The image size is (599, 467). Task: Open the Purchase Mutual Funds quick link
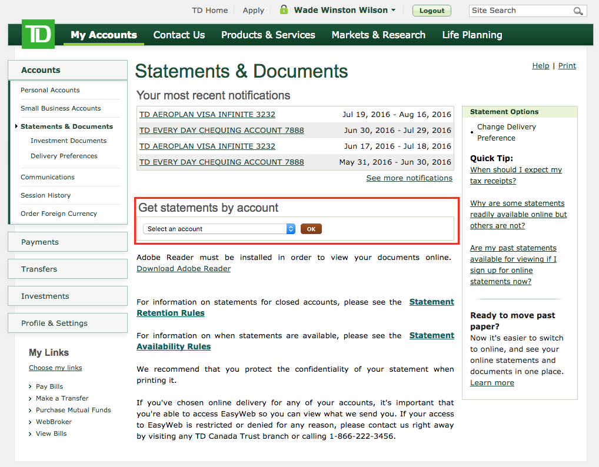pos(74,410)
